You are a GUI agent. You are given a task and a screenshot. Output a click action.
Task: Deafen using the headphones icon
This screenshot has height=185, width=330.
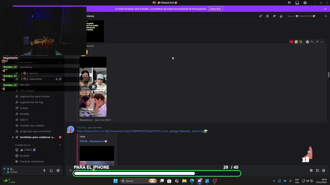(51, 170)
